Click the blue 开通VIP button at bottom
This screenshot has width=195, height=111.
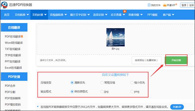177,107
